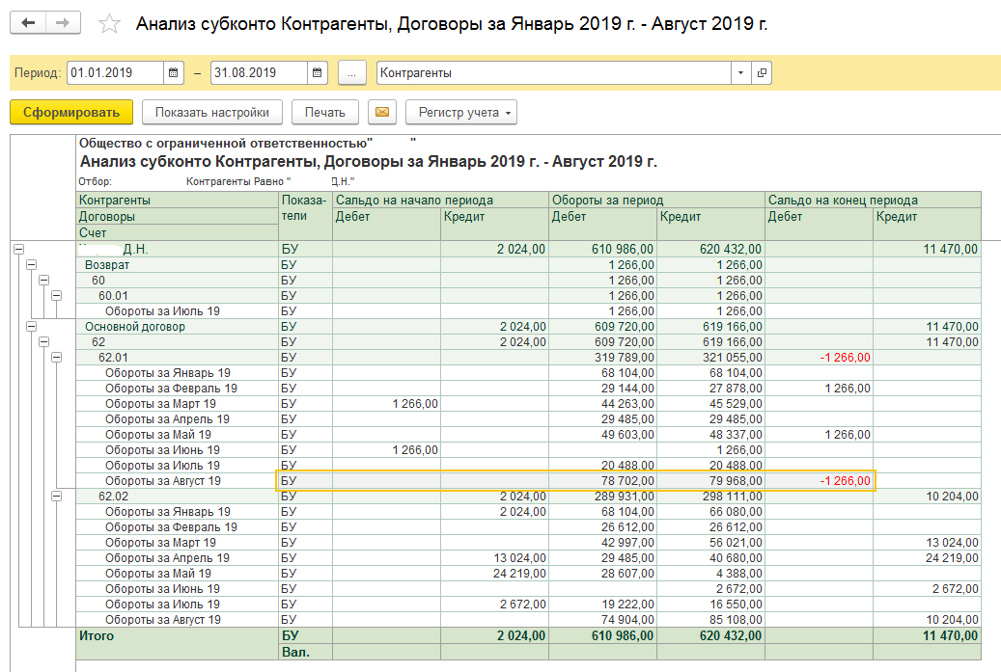Click red -1 266,00 in highlighted August row
The image size is (1001, 672).
pos(845,481)
